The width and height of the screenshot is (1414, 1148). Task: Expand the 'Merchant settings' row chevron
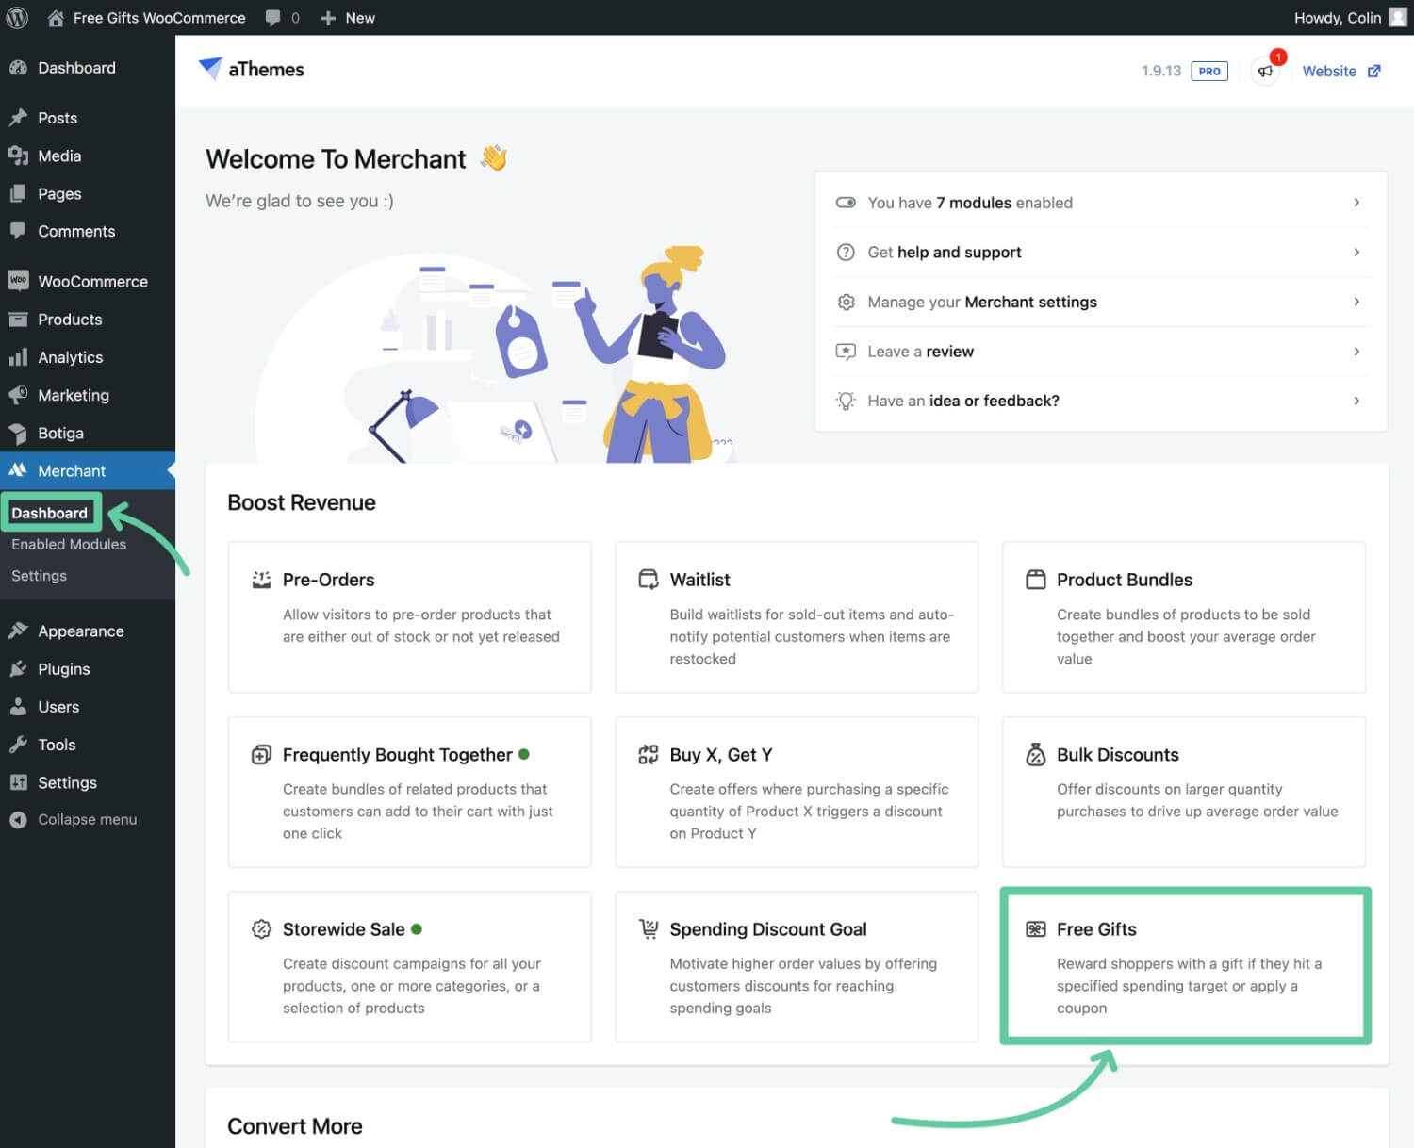pyautogui.click(x=1356, y=302)
